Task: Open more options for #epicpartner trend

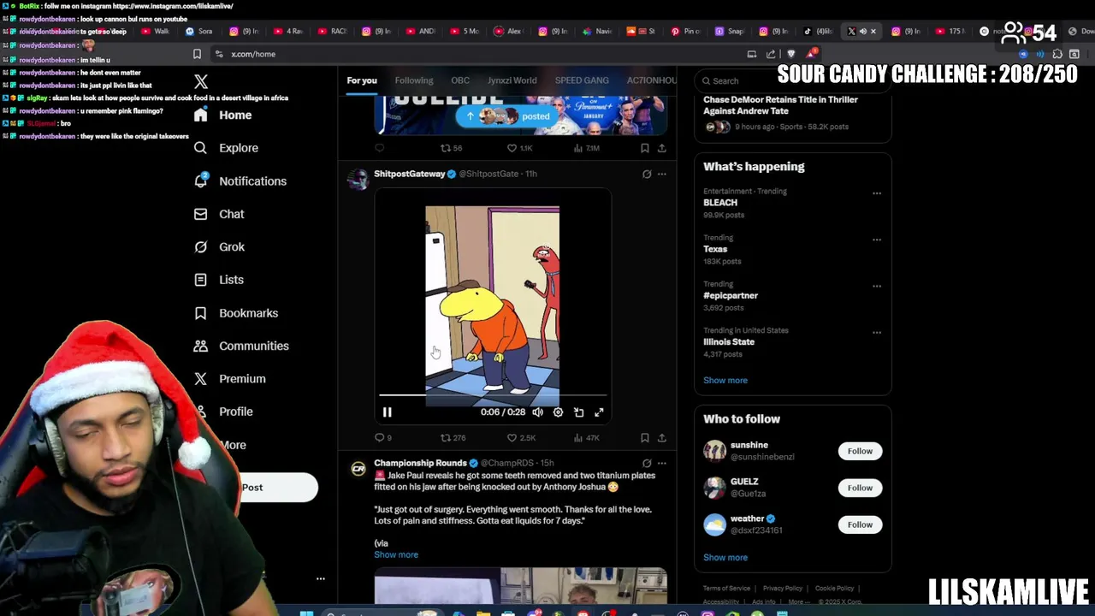Action: point(876,286)
